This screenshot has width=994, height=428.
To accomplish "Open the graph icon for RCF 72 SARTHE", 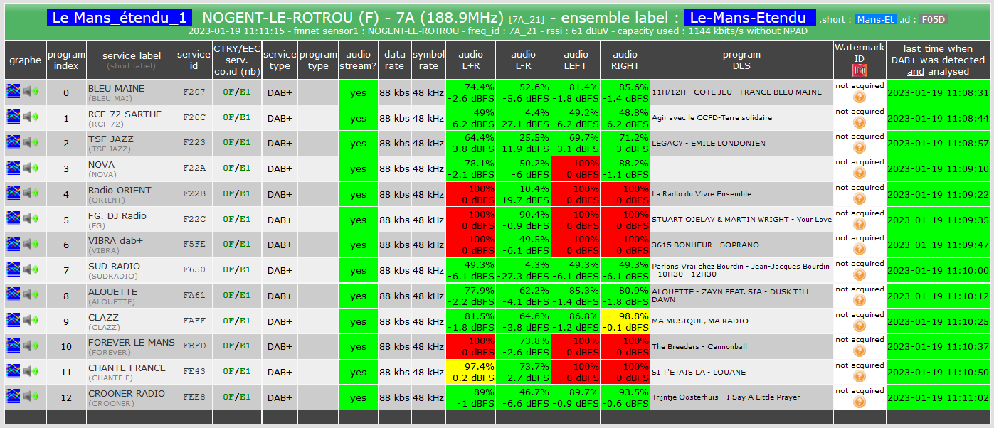I will tap(13, 117).
